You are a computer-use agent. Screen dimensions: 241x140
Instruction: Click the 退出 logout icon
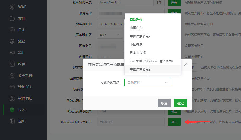pos(12,121)
